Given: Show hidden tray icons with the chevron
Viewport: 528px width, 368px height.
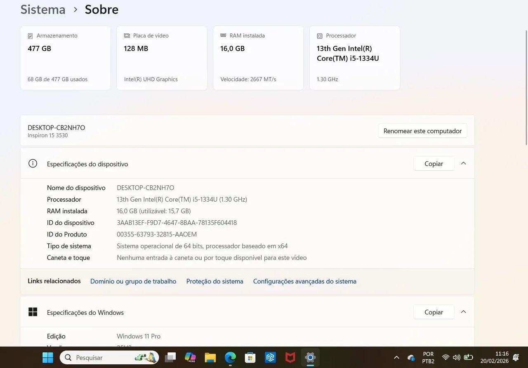Looking at the screenshot, I should tap(396, 357).
